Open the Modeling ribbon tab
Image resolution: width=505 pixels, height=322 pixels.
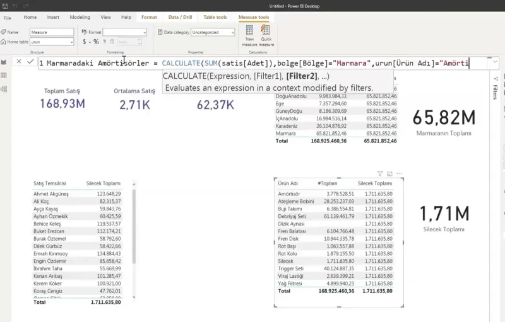coord(80,18)
